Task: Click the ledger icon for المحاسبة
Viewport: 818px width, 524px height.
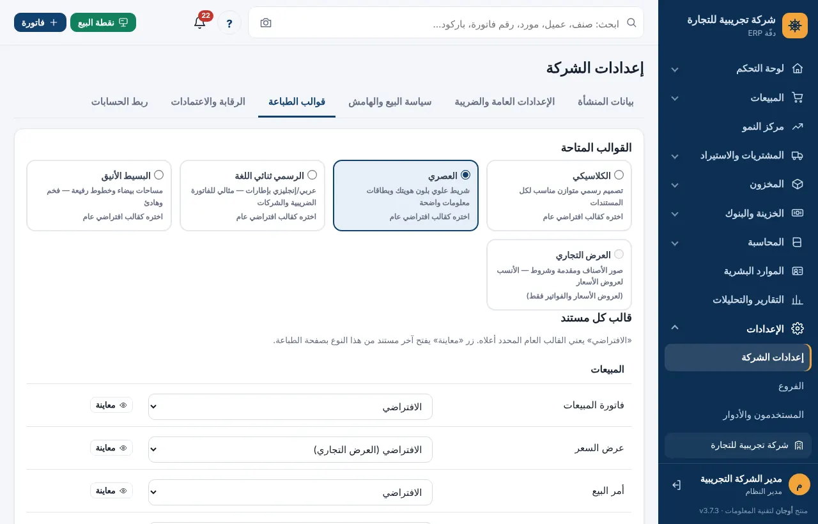Action: (797, 242)
